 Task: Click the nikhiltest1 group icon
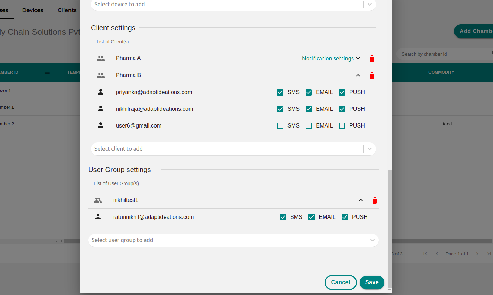[98, 200]
